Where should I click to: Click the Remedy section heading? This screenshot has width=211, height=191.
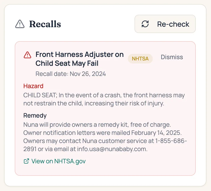(35, 116)
